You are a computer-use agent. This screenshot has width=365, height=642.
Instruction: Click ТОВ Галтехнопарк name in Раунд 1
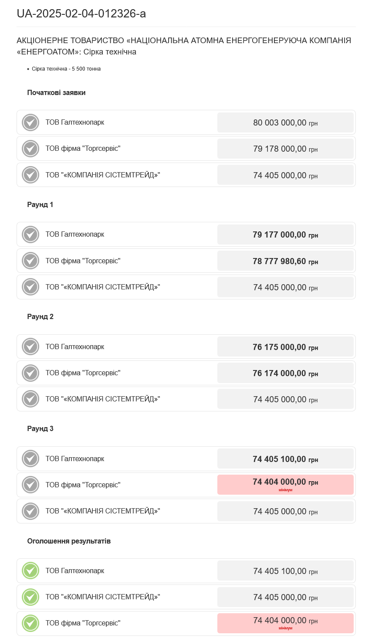click(x=74, y=234)
